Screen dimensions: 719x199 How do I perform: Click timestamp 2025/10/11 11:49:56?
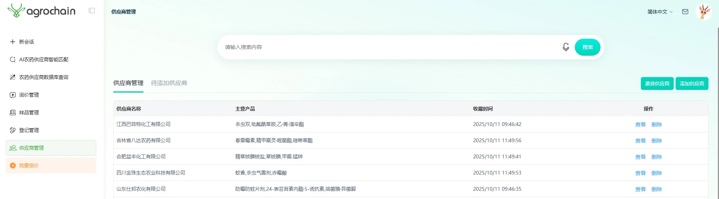(497, 140)
